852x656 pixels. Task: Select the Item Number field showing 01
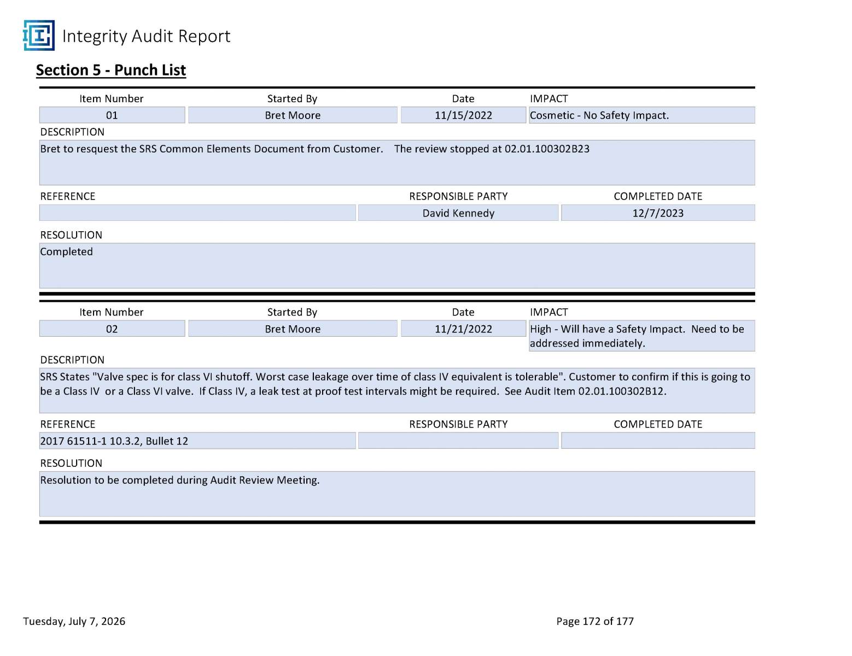point(112,115)
